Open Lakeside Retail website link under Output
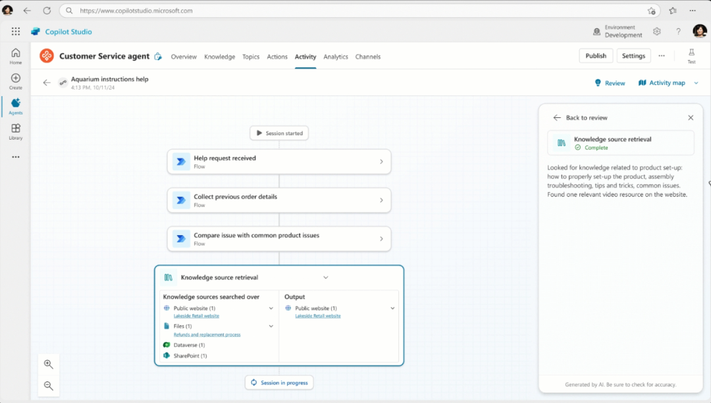This screenshot has width=711, height=403. pyautogui.click(x=318, y=316)
